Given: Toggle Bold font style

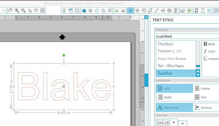Looking at the screenshot, I should tap(209, 44).
